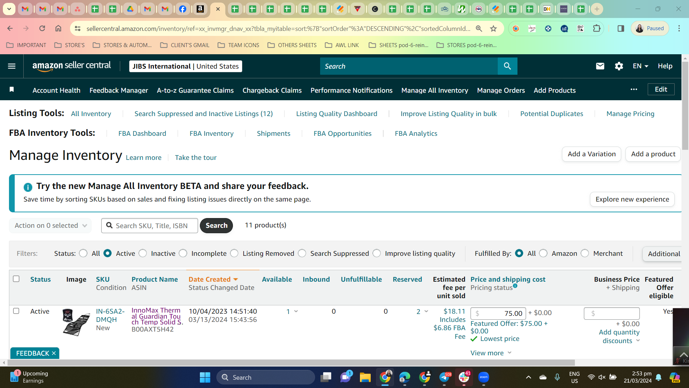
Task: Select the Incomplete status filter
Action: coord(183,253)
